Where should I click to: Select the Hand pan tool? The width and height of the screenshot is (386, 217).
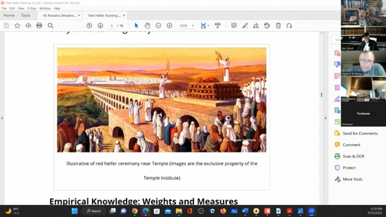click(147, 26)
